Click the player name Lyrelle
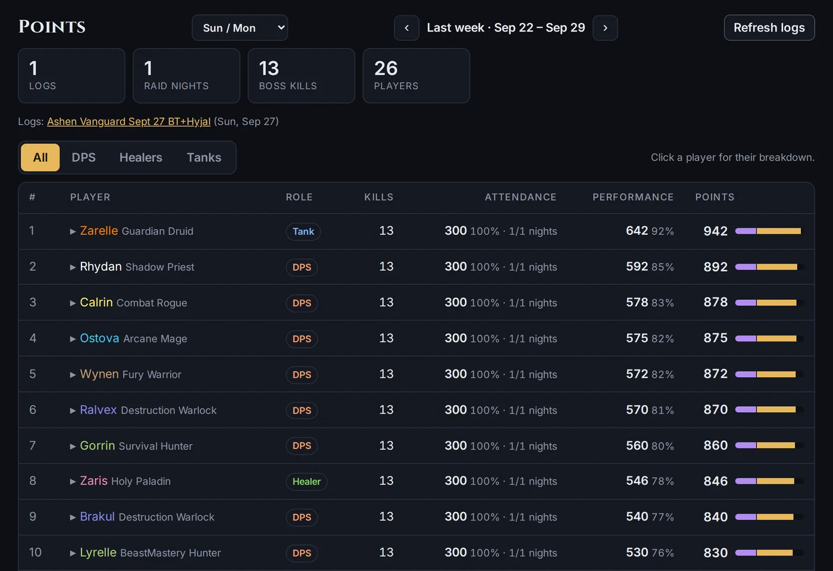The height and width of the screenshot is (571, 833). [98, 552]
